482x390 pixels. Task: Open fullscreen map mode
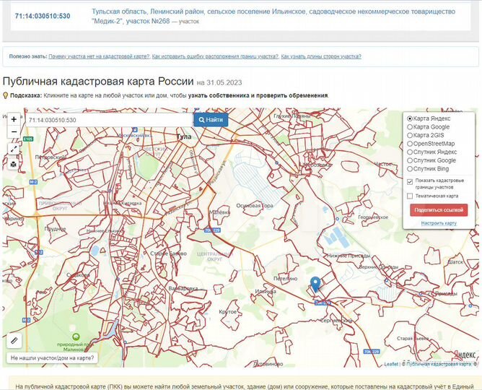point(14,149)
